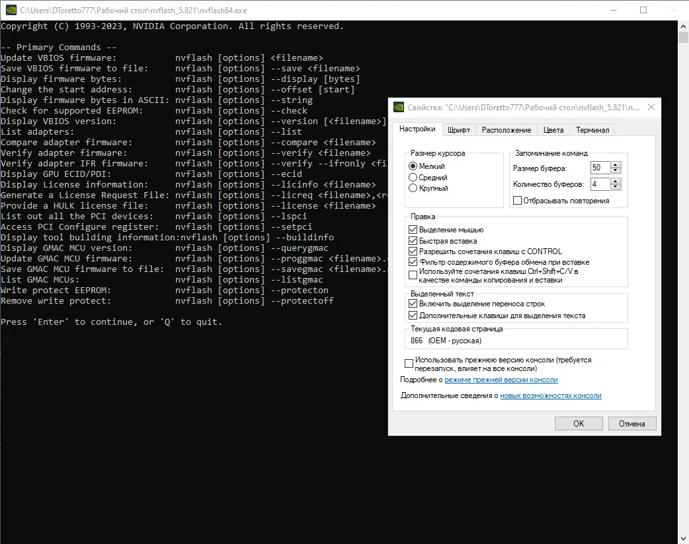The height and width of the screenshot is (544, 689).
Task: Open the Настройки tab
Action: pos(417,129)
